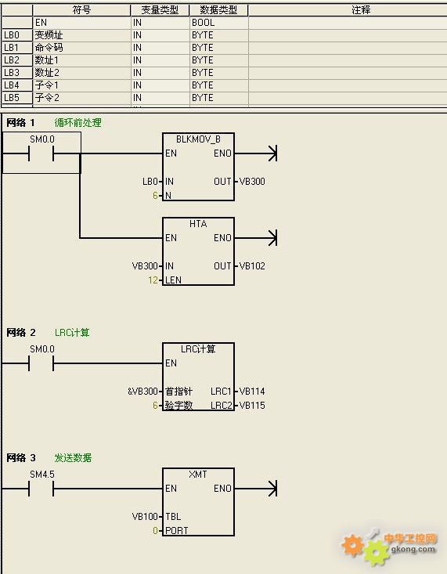Select the 网络 1 title label
The image size is (447, 574).
[21, 123]
